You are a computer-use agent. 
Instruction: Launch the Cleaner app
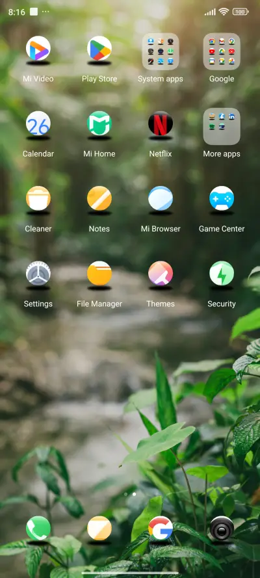pos(38,199)
